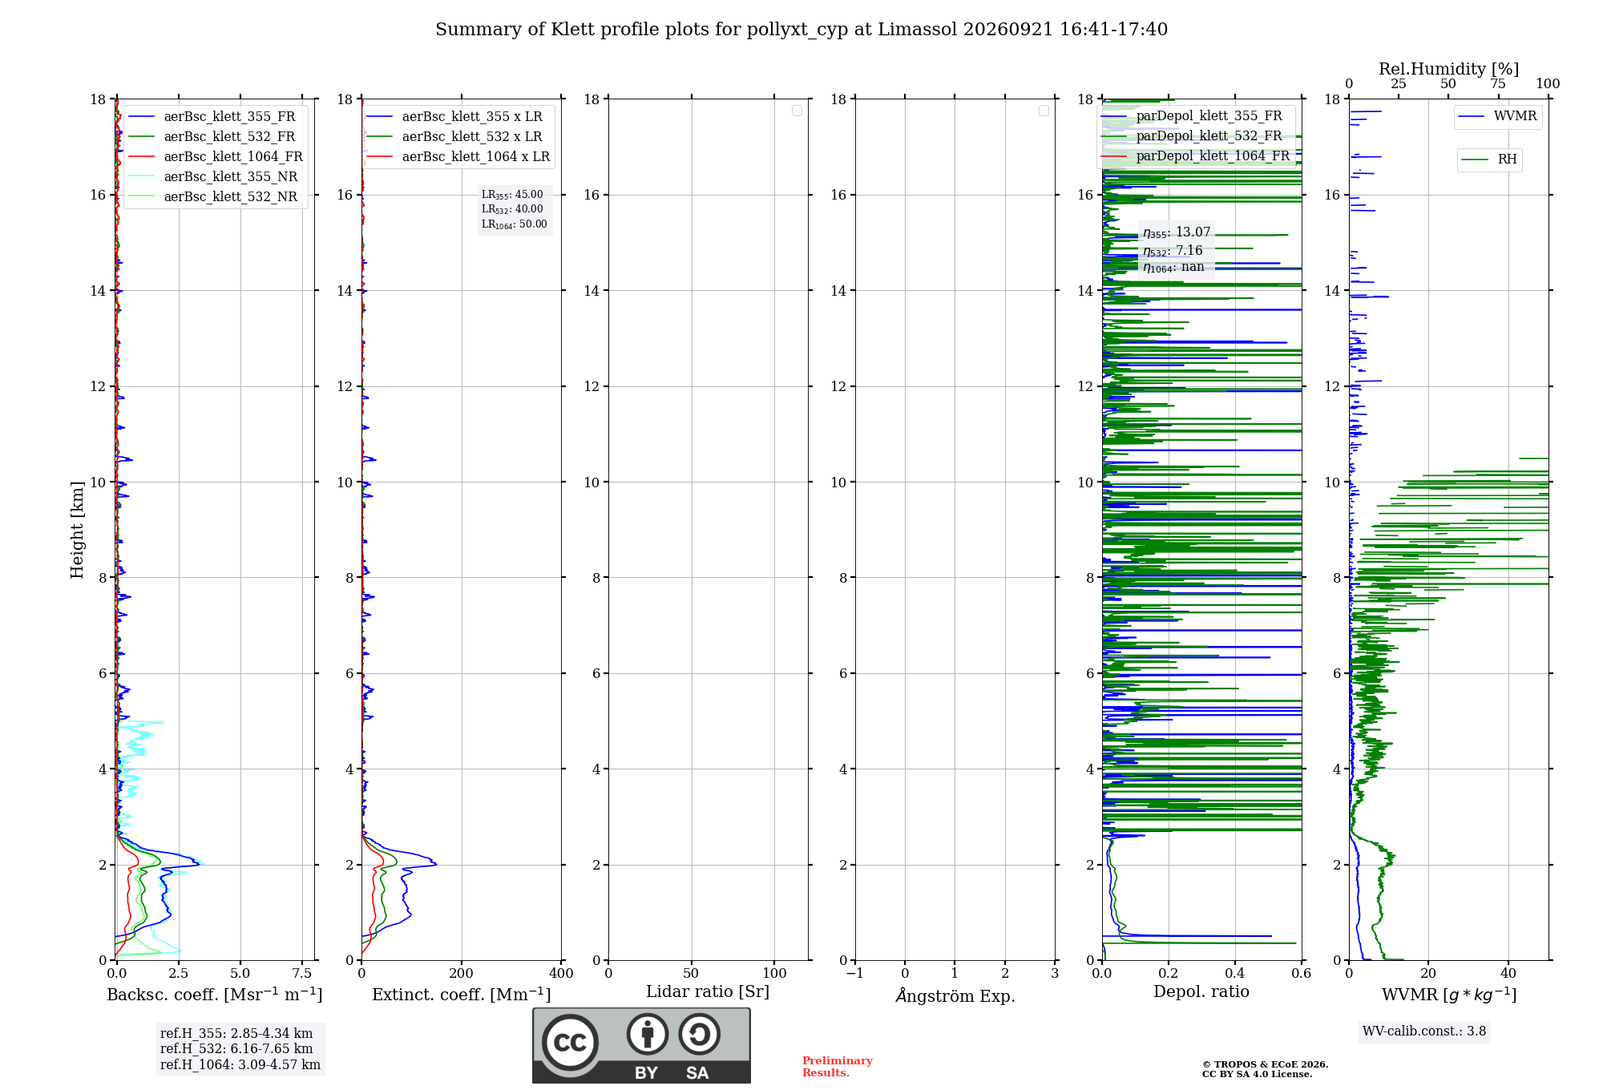The width and height of the screenshot is (1603, 1090).
Task: Click the Extinct. coeff. axis label
Action: [462, 995]
